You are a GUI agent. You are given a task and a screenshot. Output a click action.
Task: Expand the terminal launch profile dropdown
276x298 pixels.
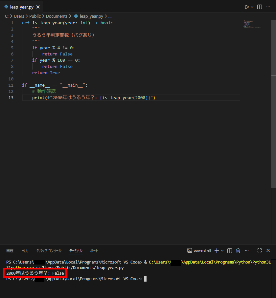[222, 251]
